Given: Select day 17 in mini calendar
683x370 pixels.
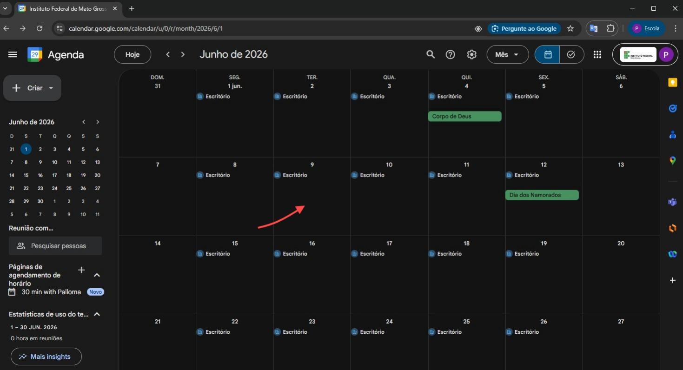Looking at the screenshot, I should coord(54,175).
